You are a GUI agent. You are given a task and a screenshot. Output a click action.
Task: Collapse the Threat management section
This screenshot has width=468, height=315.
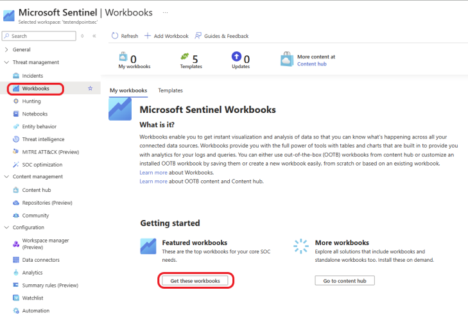pos(6,62)
